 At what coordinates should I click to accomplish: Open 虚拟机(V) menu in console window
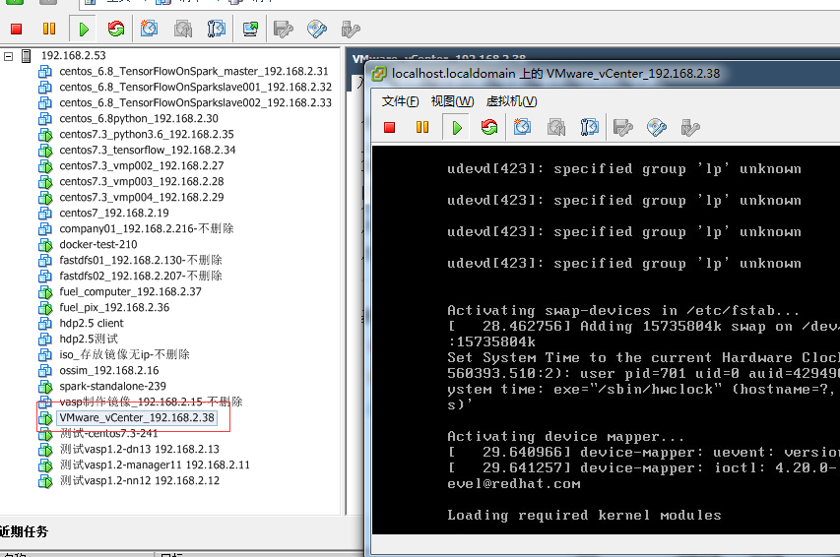coord(511,101)
